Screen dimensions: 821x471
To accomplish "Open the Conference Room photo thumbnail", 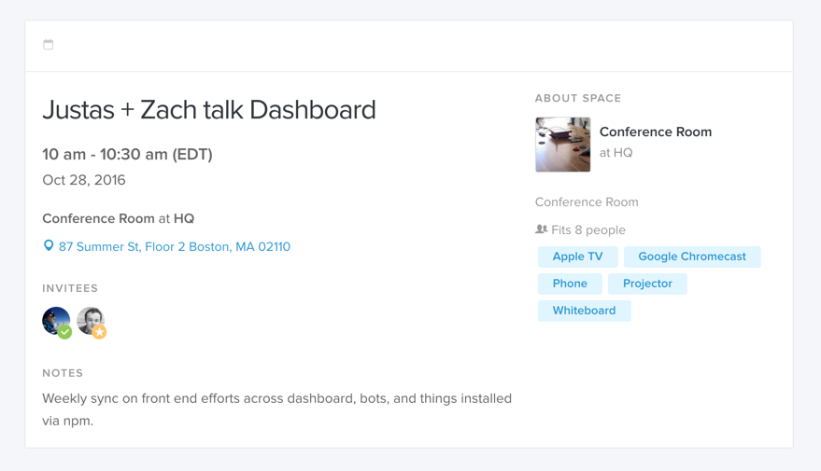I will pos(563,145).
